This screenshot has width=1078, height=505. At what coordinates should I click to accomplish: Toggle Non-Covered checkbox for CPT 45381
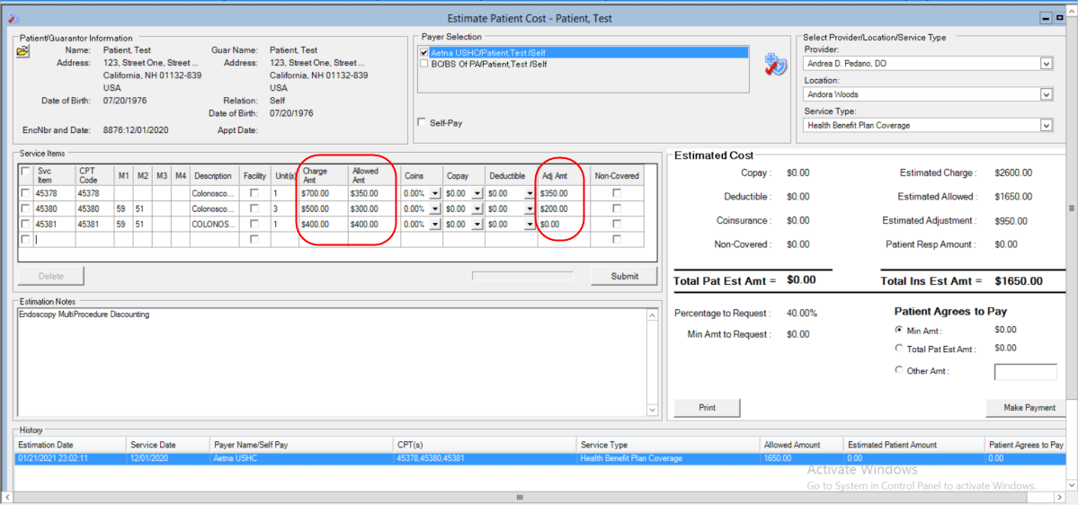(617, 224)
